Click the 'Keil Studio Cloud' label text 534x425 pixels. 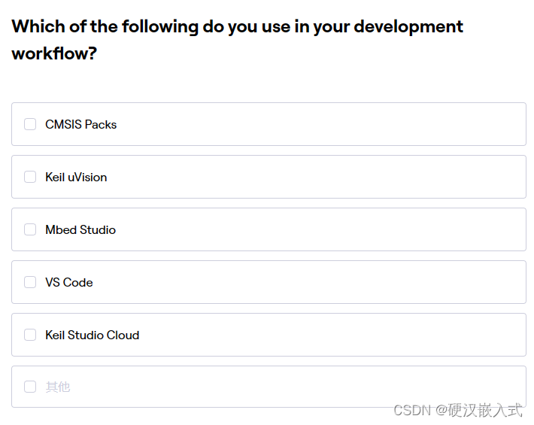click(92, 335)
